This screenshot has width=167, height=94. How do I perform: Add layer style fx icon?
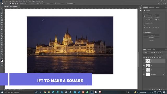152,89
